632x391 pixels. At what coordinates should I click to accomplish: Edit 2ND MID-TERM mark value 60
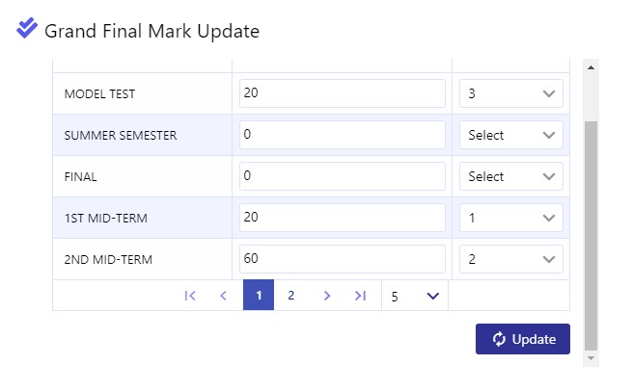point(343,259)
